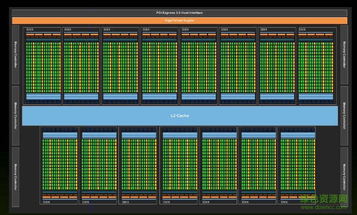
Task: Click the top-right Memory Controller block
Action: point(344,55)
